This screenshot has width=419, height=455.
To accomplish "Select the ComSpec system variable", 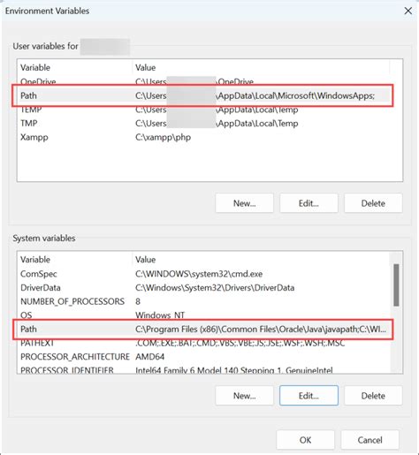I will (x=203, y=274).
